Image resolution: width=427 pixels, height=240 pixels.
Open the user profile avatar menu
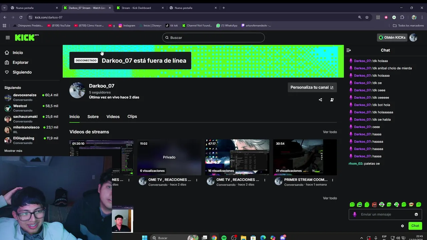click(x=413, y=37)
